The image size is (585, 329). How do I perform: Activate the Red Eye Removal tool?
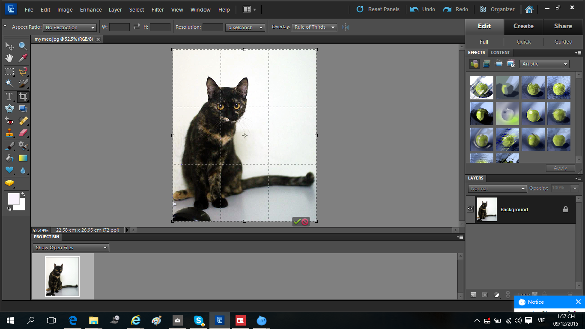[9, 121]
